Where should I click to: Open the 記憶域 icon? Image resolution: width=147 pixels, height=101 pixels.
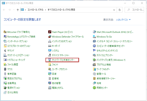(x=50, y=78)
